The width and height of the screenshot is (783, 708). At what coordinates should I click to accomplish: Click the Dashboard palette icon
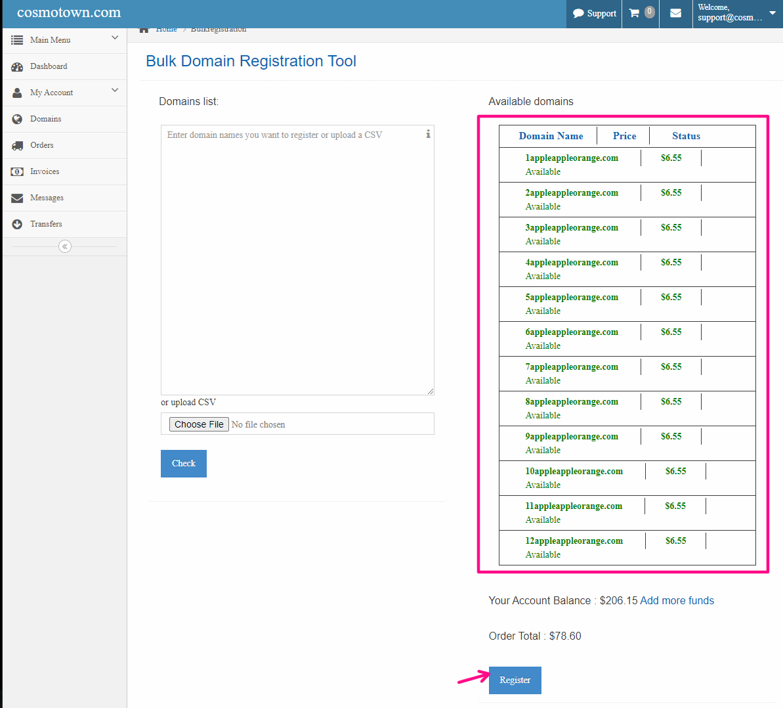17,66
